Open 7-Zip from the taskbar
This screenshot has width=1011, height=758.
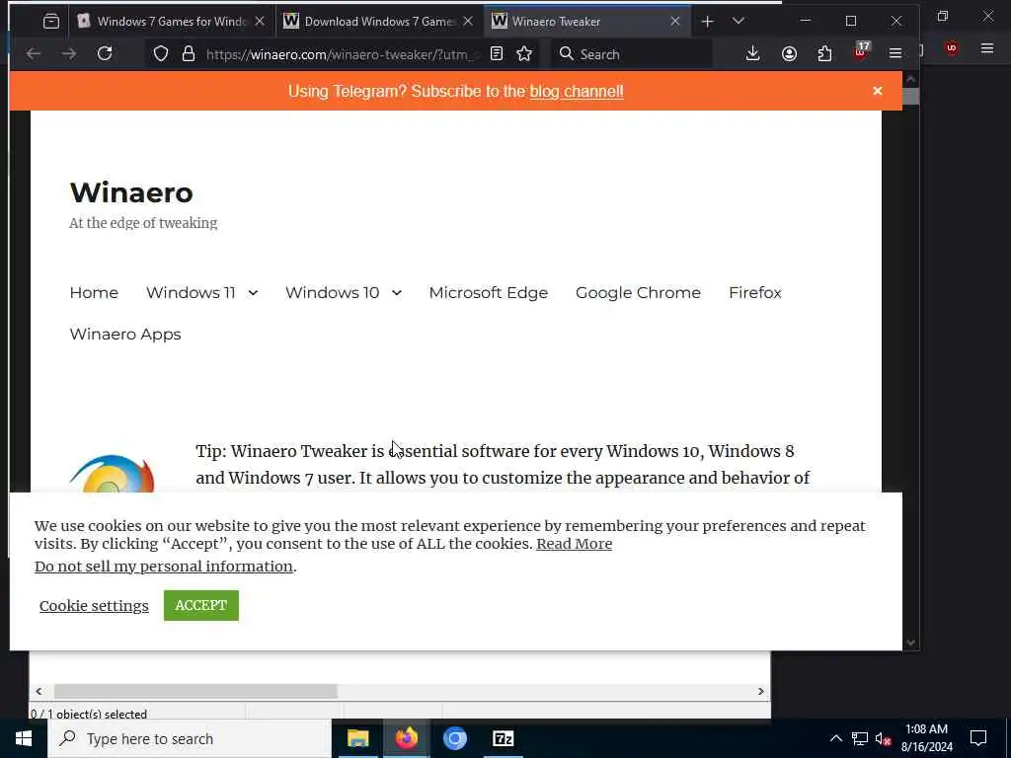coord(503,738)
